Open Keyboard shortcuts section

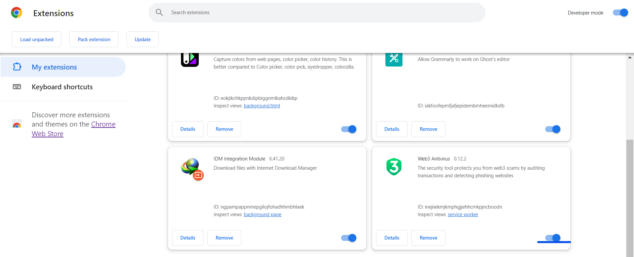63,87
